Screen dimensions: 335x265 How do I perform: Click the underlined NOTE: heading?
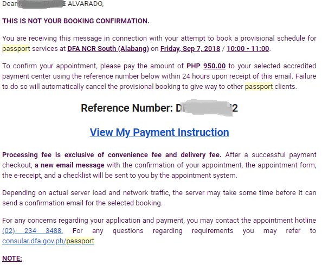coord(12,258)
